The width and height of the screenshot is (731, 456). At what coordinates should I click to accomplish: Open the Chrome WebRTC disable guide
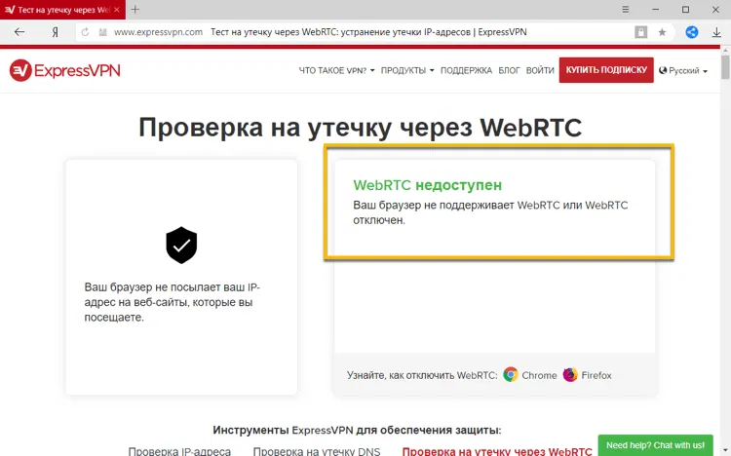pos(530,375)
